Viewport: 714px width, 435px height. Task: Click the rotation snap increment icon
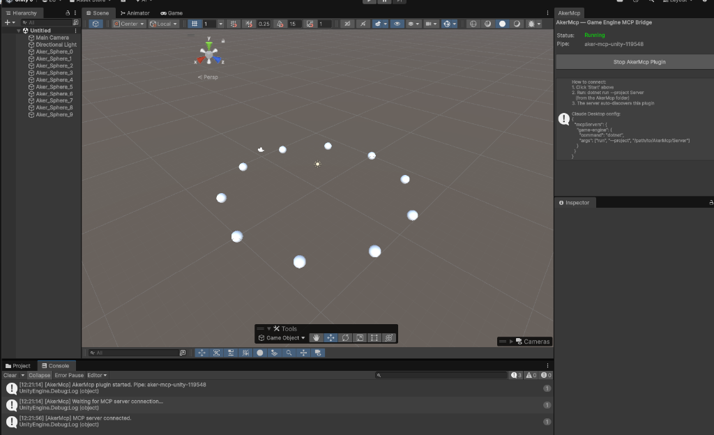pyautogui.click(x=280, y=24)
